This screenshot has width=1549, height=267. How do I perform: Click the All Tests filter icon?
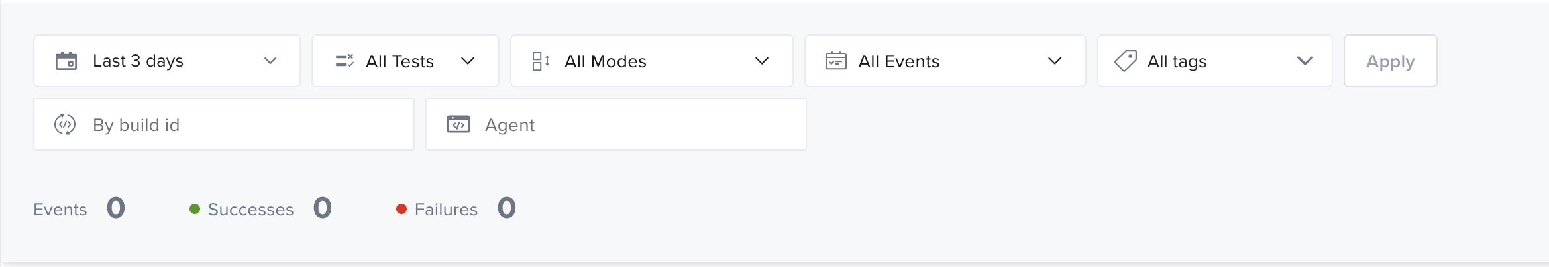(345, 61)
